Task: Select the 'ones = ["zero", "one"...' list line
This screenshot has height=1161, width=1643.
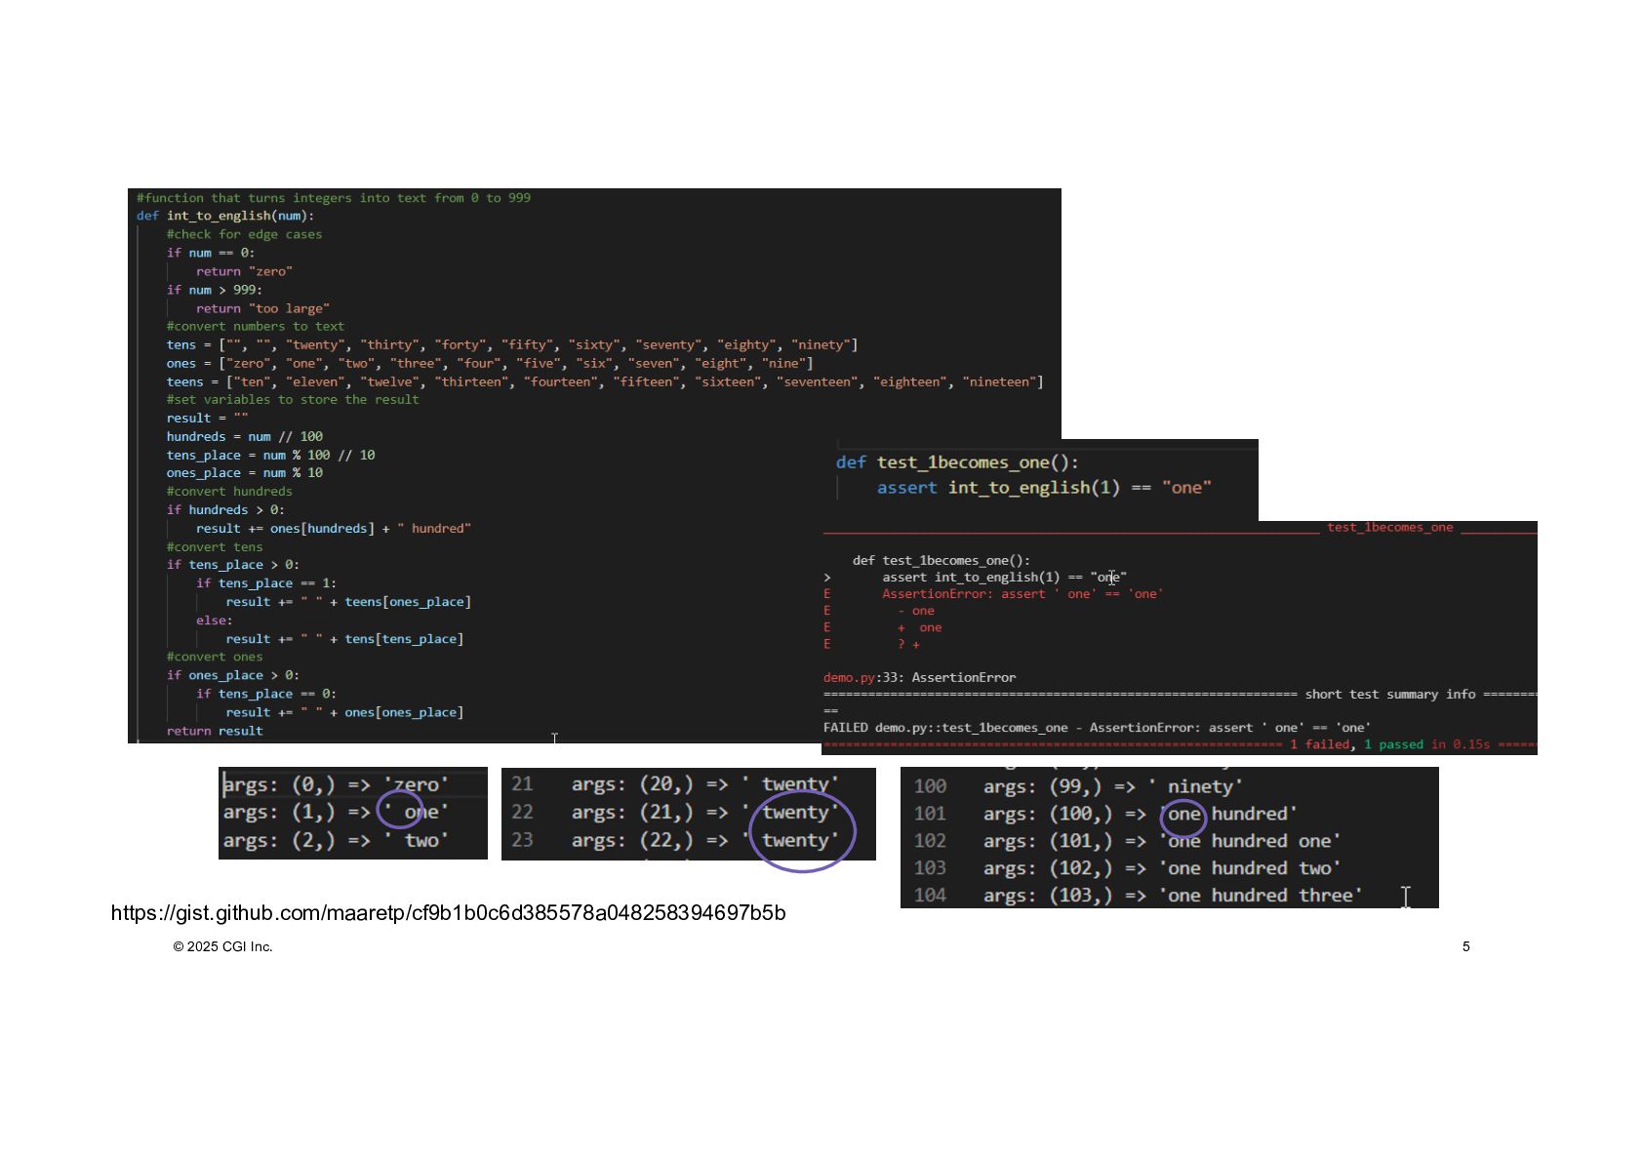Action: (x=490, y=364)
